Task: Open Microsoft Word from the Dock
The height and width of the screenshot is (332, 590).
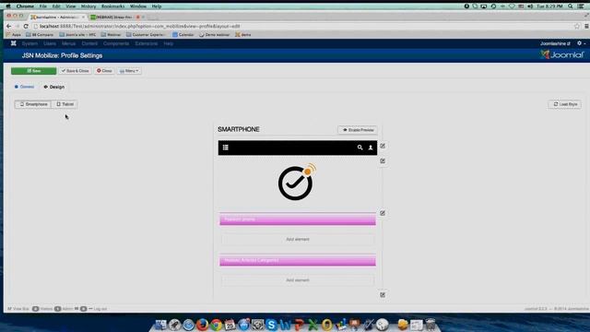Action: [x=285, y=325]
